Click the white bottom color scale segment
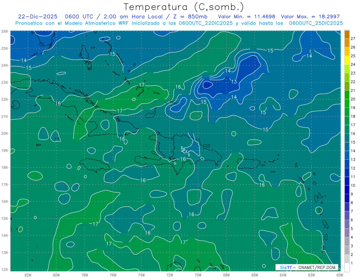Screen dimensions: 361x279 click(x=347, y=267)
